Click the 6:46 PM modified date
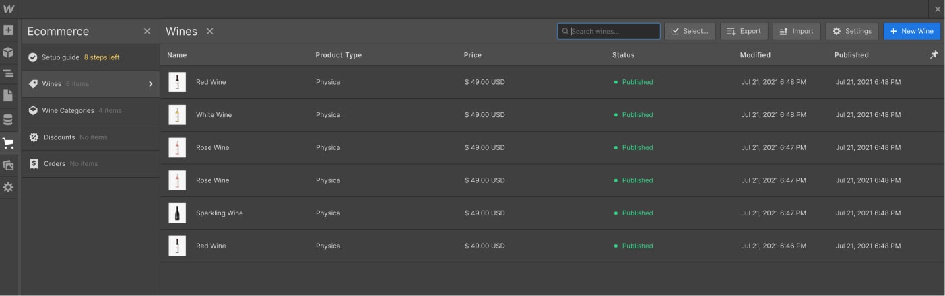This screenshot has width=945, height=296. (773, 246)
